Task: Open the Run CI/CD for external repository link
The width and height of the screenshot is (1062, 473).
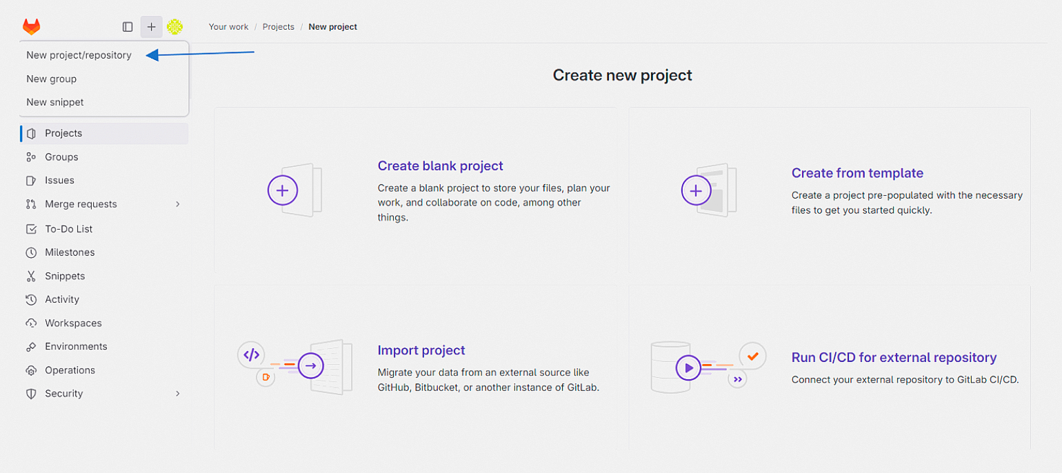Action: click(894, 358)
